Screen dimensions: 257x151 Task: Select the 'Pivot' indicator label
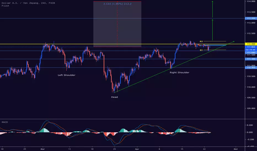tap(6, 6)
